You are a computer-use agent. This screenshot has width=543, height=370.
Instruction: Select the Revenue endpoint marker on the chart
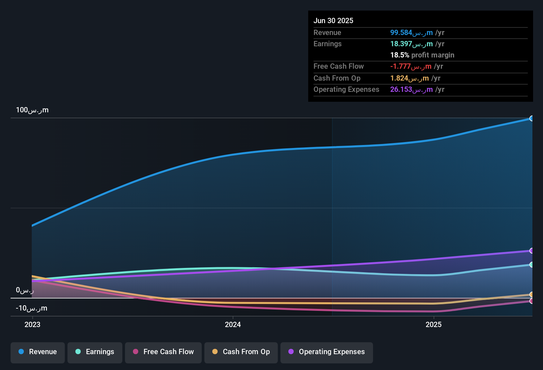[532, 118]
